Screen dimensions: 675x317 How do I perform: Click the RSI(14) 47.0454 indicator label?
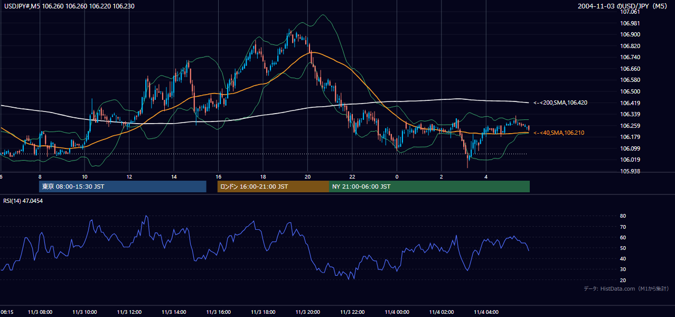(23, 201)
